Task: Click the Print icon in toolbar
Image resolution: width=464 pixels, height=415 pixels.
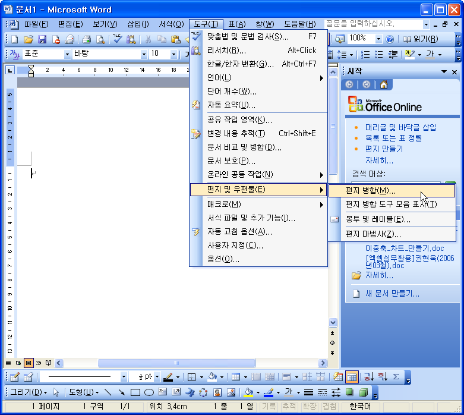Action: (86, 39)
